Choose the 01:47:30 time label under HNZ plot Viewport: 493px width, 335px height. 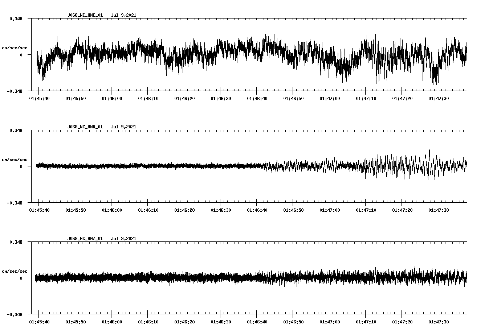point(439,322)
